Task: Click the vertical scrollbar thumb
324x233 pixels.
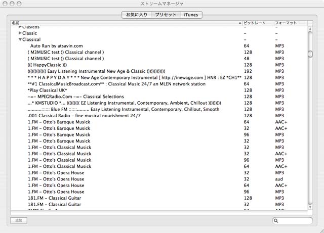Action: (x=310, y=54)
